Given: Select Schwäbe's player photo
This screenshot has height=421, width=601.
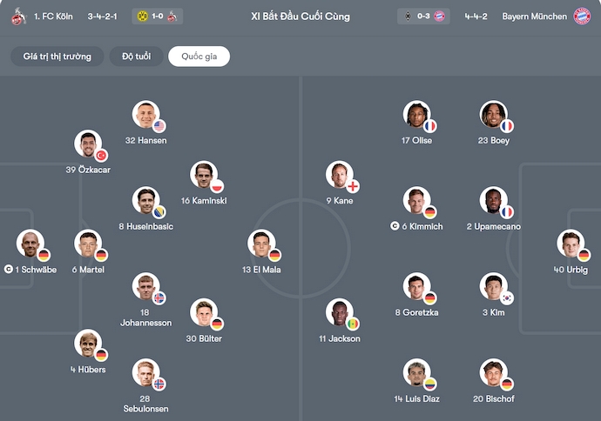Looking at the screenshot, I should coord(30,244).
